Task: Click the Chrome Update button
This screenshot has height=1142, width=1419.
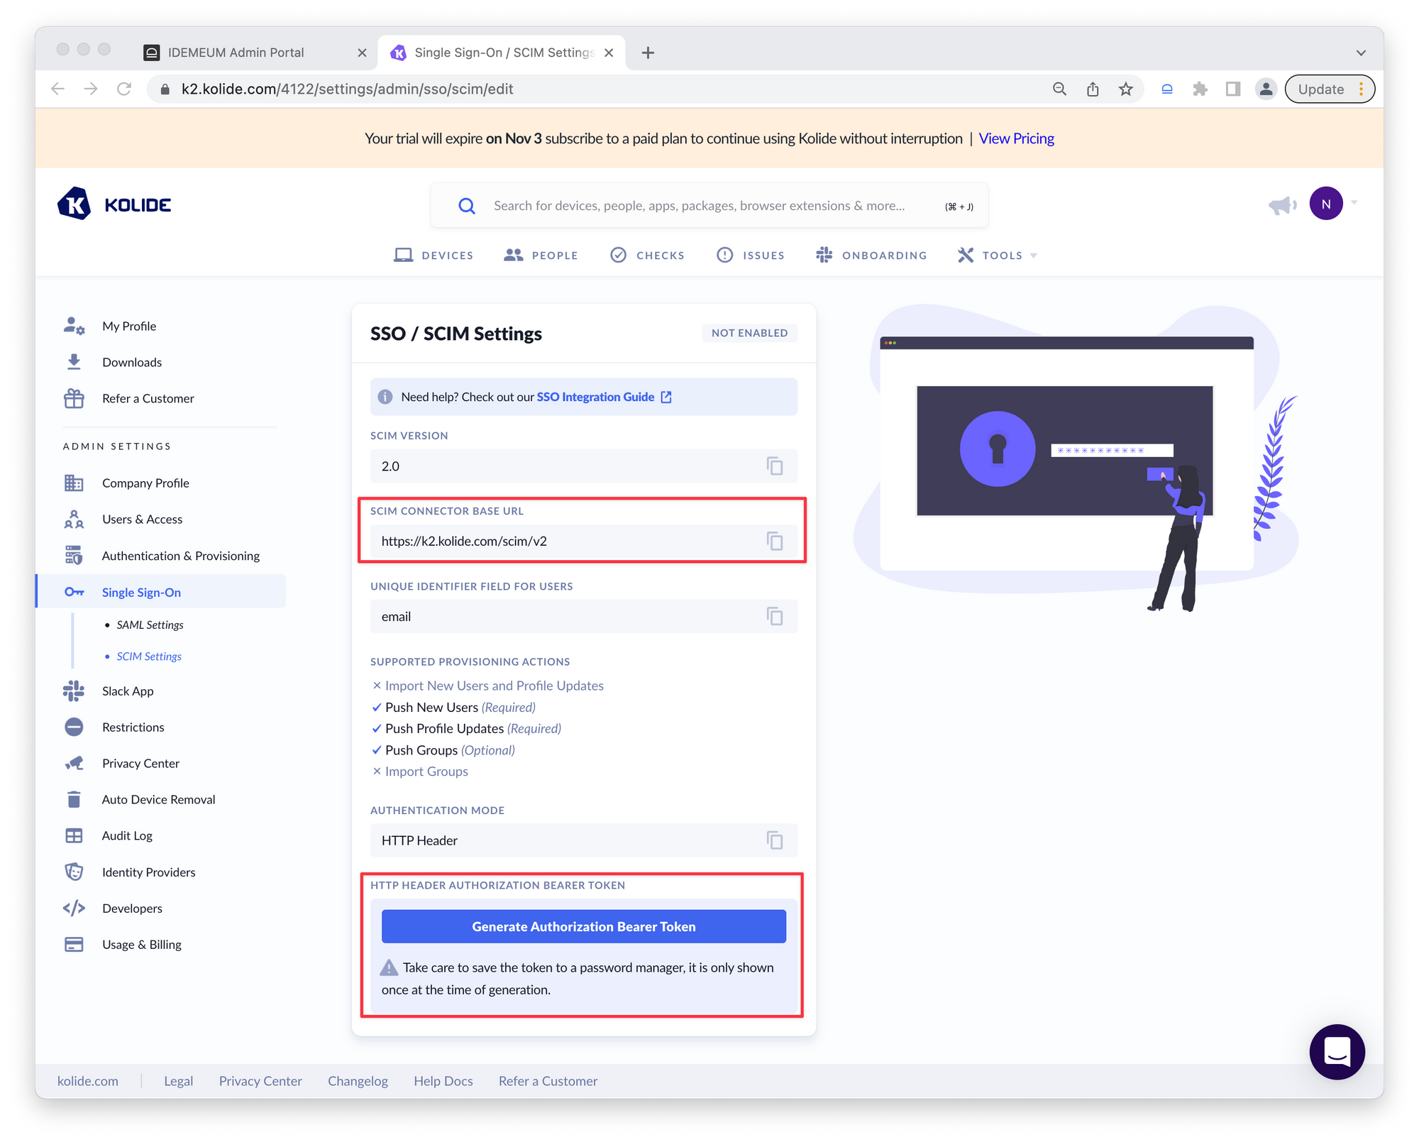Action: pyautogui.click(x=1329, y=89)
